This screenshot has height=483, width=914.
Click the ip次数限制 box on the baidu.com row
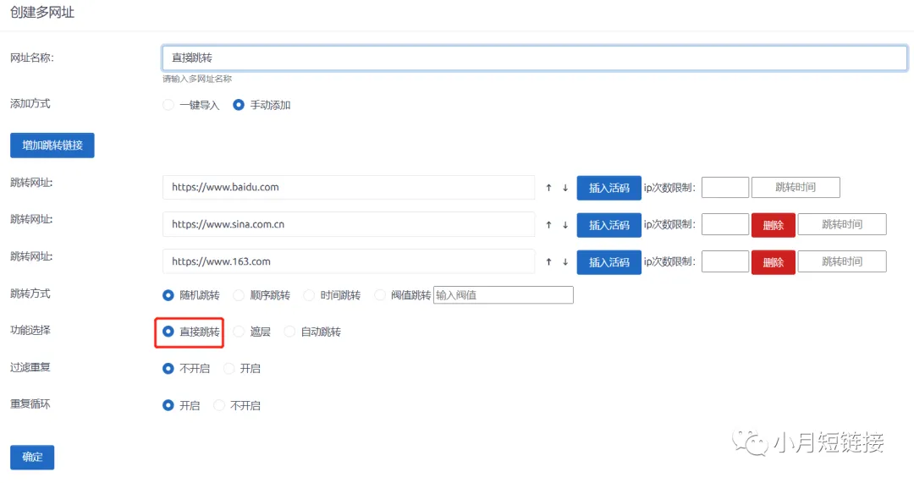(725, 188)
